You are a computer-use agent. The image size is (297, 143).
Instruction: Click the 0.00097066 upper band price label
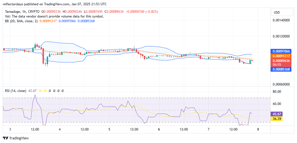click(x=281, y=51)
